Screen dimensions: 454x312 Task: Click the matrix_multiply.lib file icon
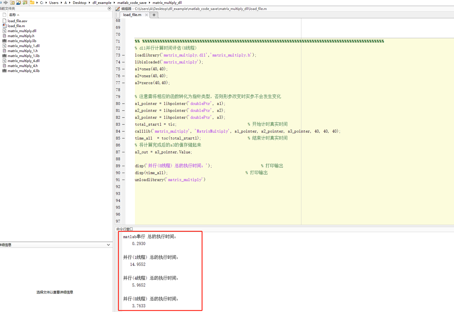click(4, 41)
